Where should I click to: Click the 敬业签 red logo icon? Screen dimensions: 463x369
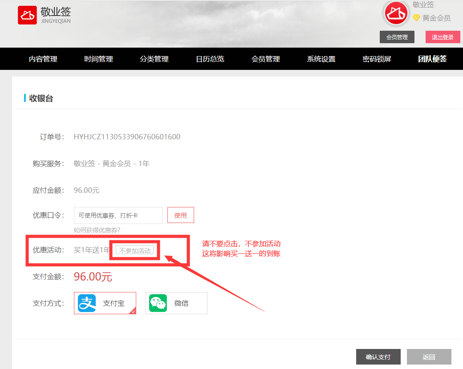pyautogui.click(x=27, y=15)
